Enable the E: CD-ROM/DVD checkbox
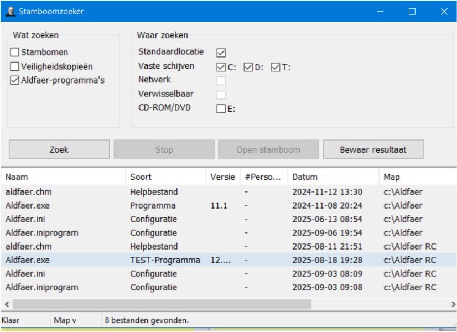457x332 pixels. (221, 109)
